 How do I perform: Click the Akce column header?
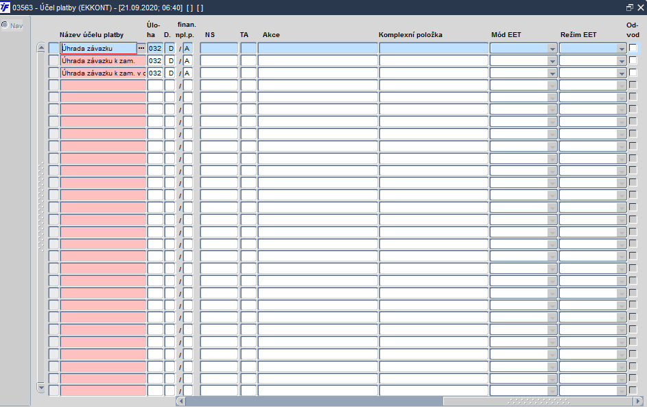point(271,35)
